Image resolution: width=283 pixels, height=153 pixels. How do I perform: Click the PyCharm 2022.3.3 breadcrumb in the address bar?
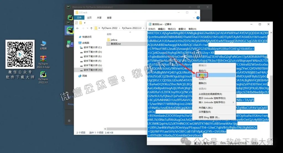click(x=132, y=28)
